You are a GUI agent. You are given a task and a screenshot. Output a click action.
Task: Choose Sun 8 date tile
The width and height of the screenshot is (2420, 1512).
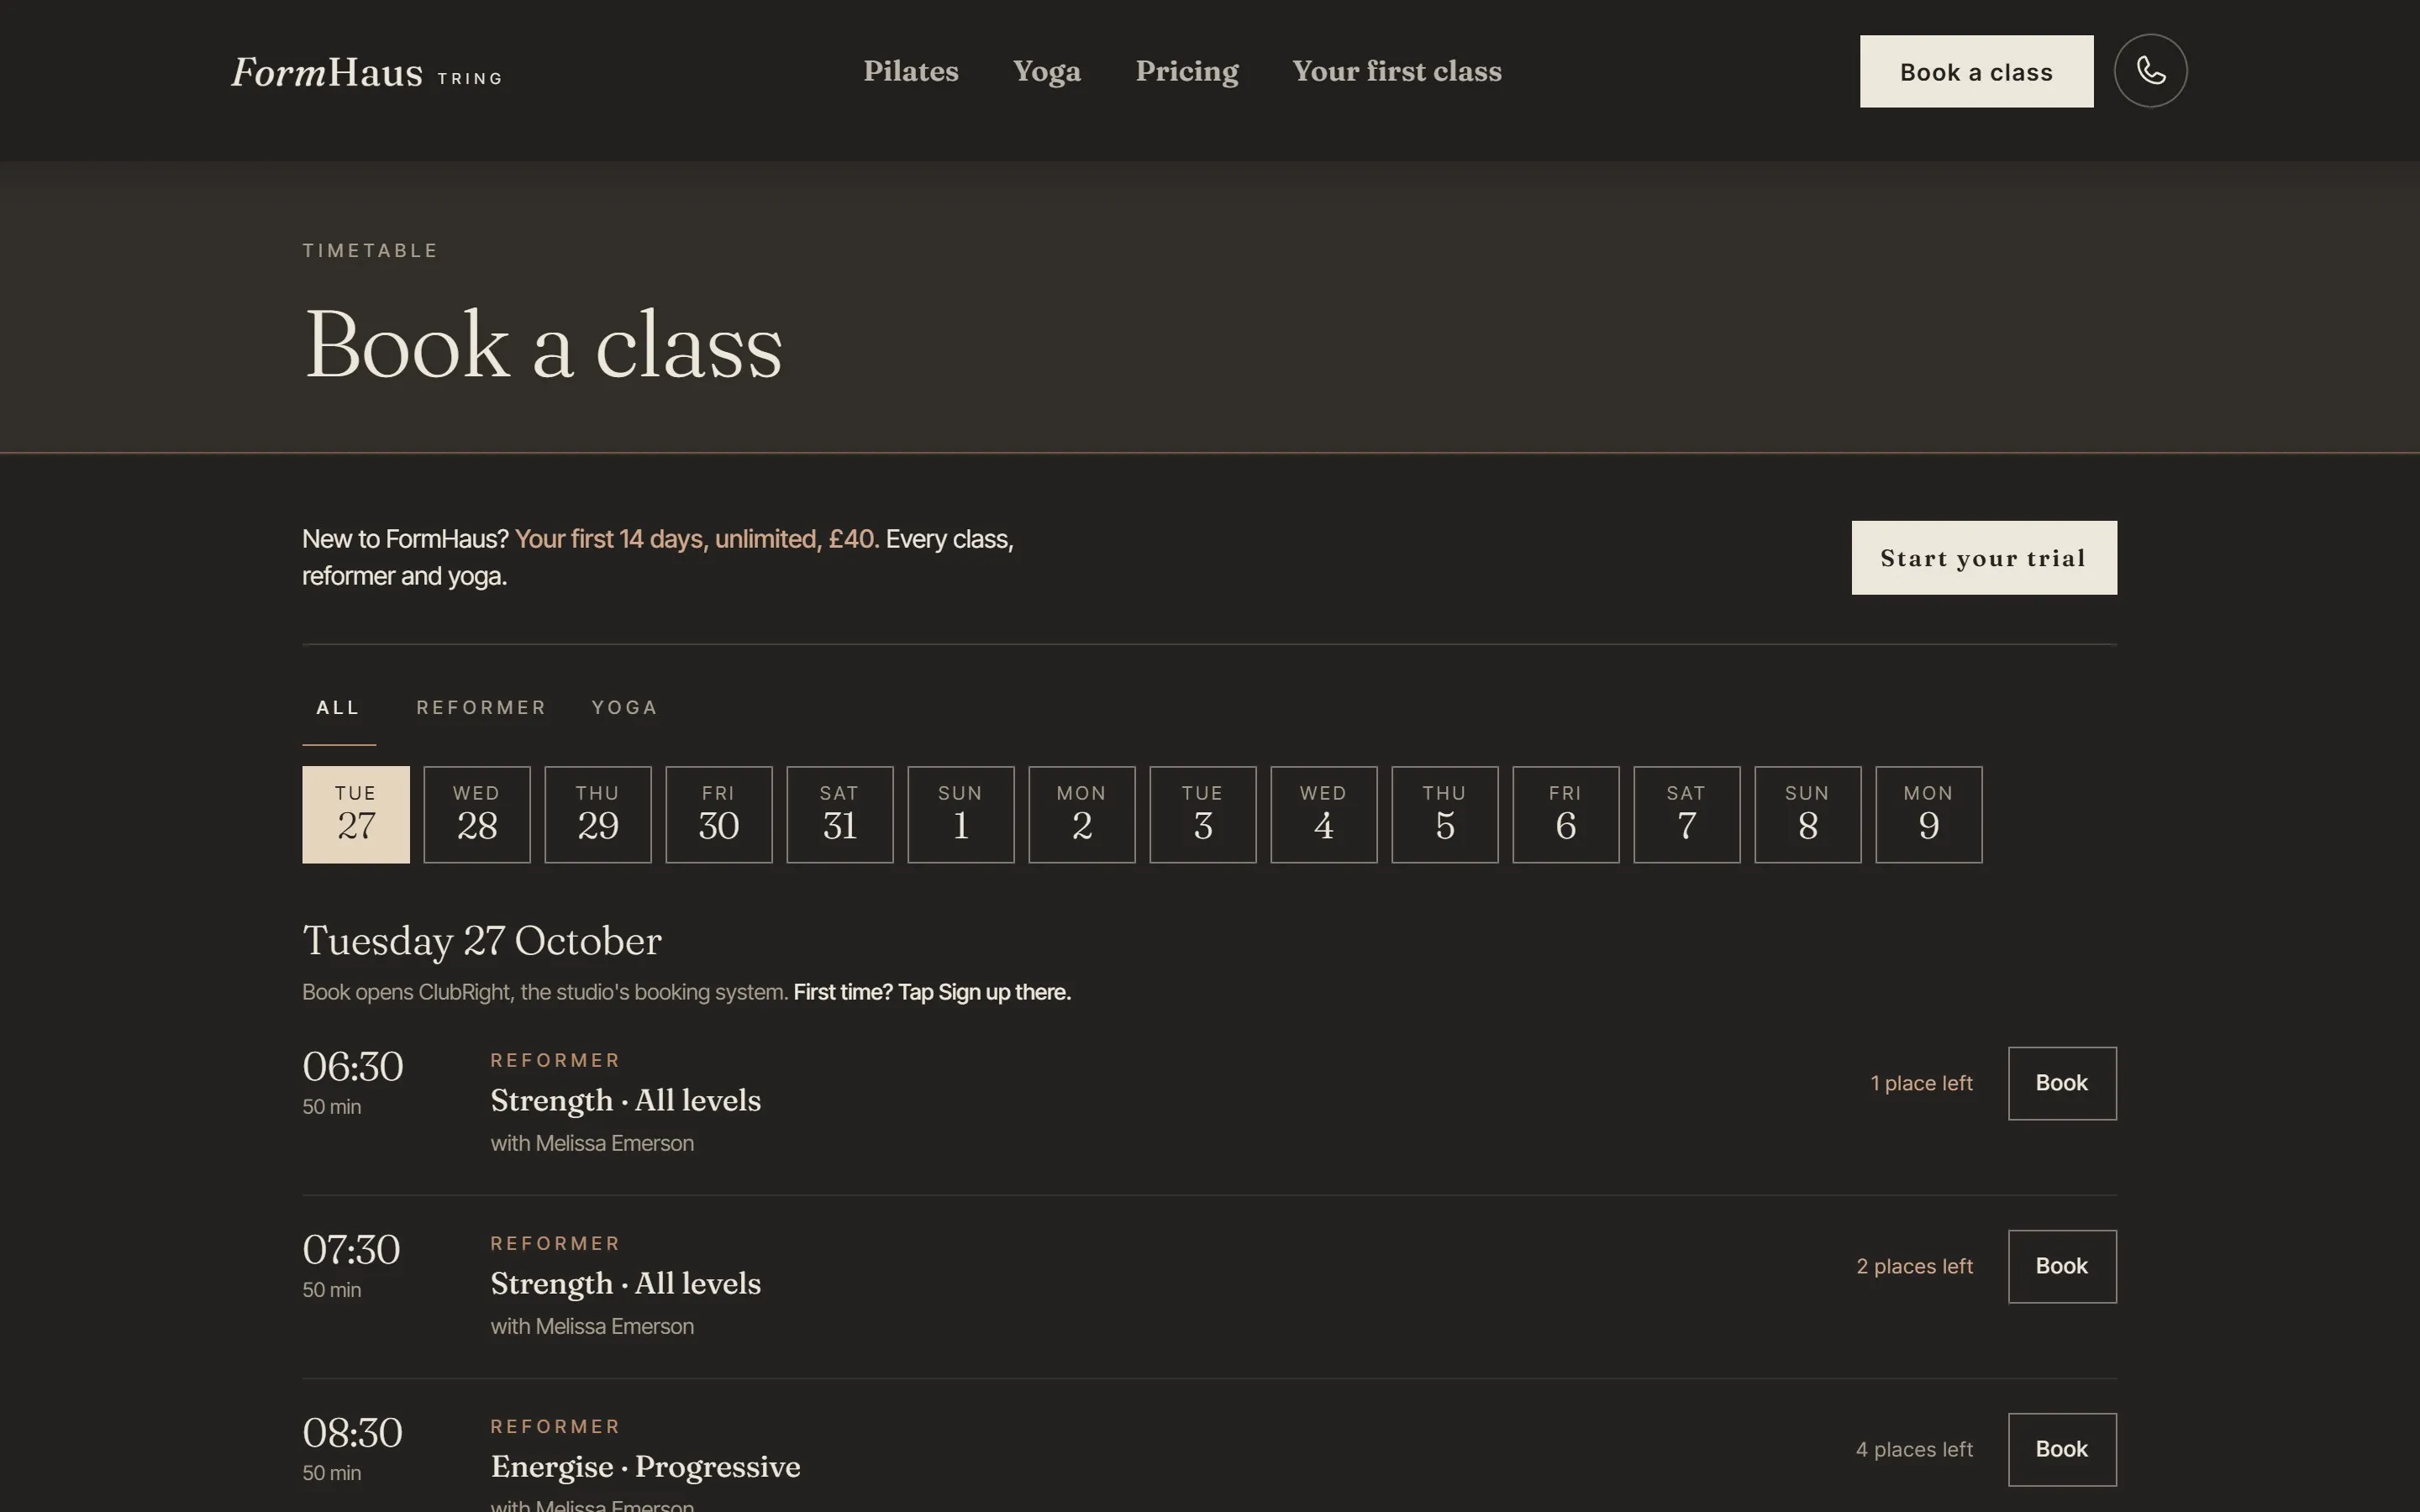pos(1808,814)
